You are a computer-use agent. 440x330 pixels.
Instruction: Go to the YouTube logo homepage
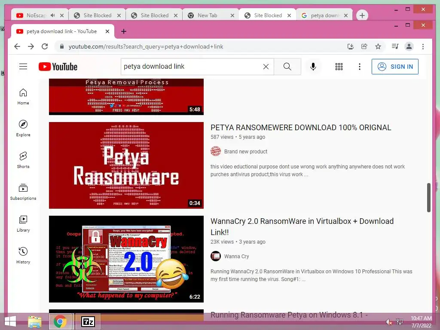(x=58, y=67)
